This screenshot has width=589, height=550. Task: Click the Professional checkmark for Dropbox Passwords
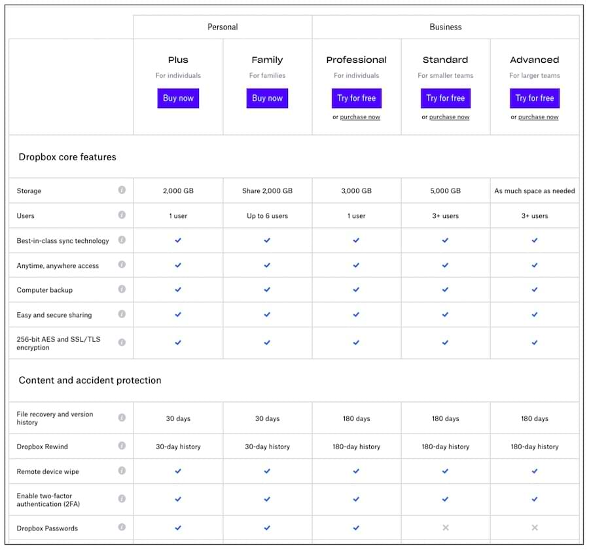[356, 528]
